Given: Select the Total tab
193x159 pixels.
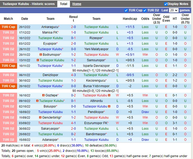Looking at the screenshot, I should pos(63,4).
